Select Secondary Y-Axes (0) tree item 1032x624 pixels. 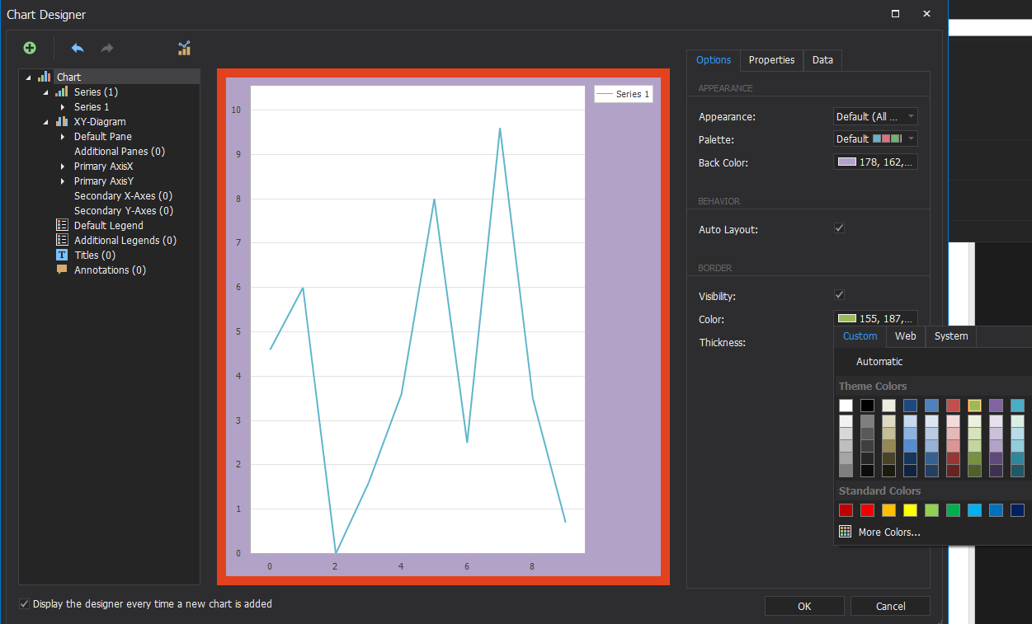pyautogui.click(x=124, y=210)
